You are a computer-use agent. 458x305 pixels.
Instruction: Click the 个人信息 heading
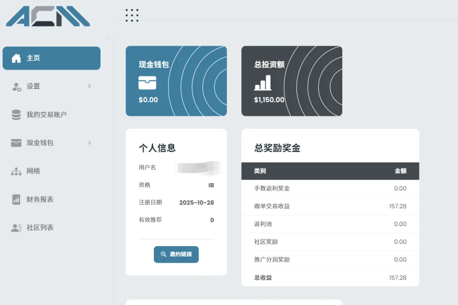pyautogui.click(x=157, y=148)
